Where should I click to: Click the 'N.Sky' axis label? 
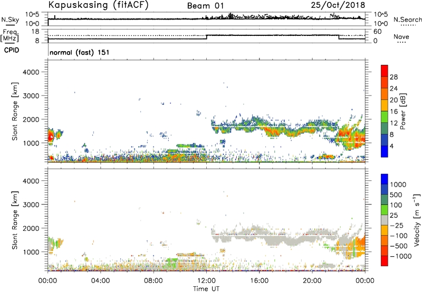point(10,20)
